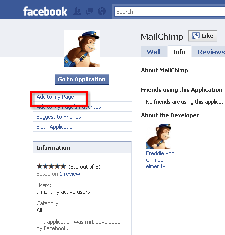This screenshot has width=225, height=235.
Task: Click the Block Application link
Action: 56,127
